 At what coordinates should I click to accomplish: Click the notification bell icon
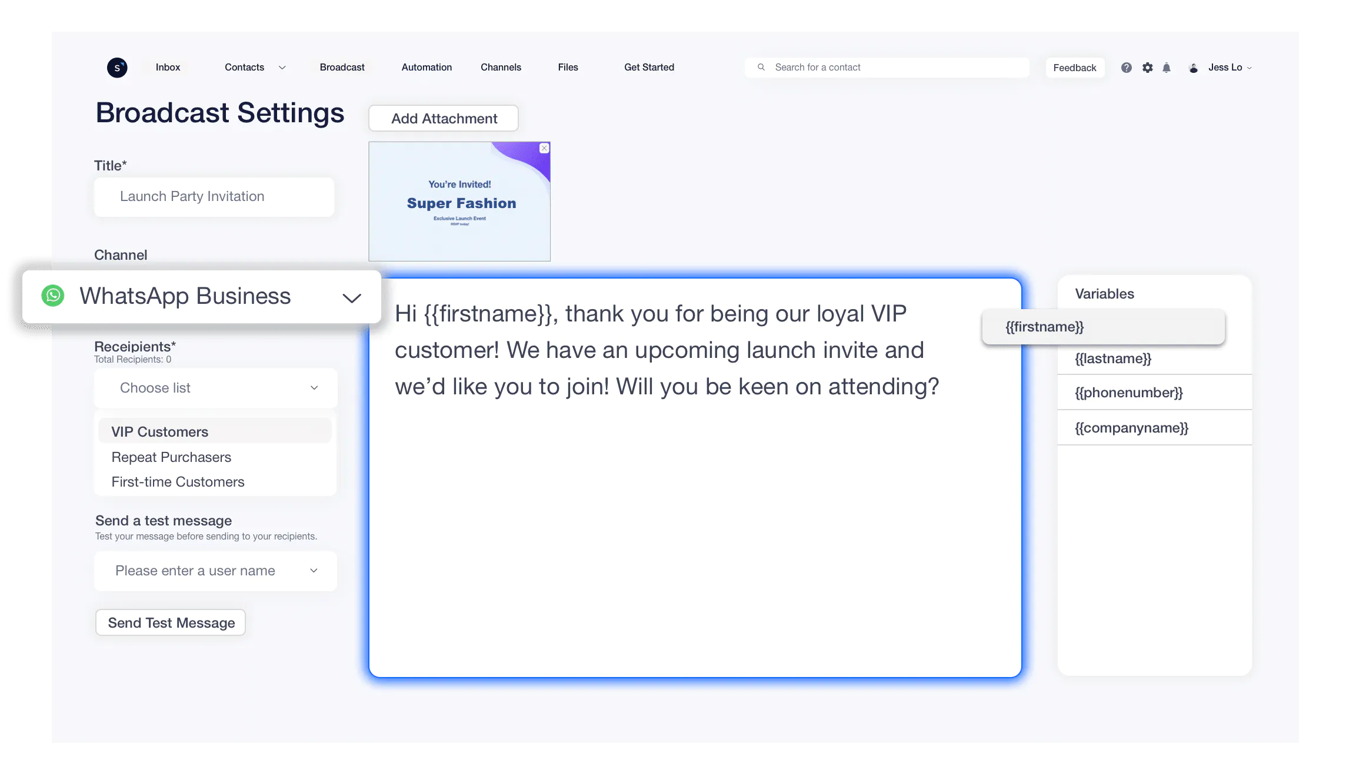point(1166,66)
